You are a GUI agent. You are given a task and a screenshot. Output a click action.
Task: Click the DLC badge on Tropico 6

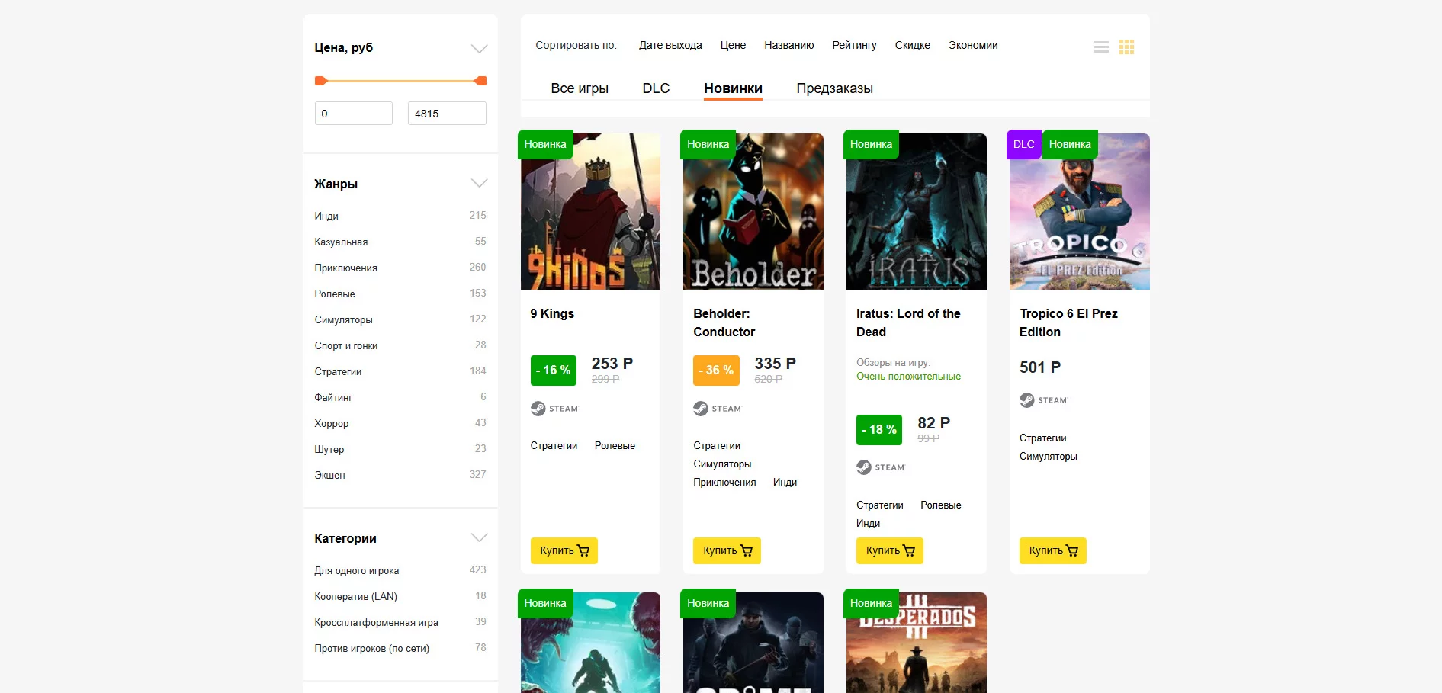pos(1023,144)
